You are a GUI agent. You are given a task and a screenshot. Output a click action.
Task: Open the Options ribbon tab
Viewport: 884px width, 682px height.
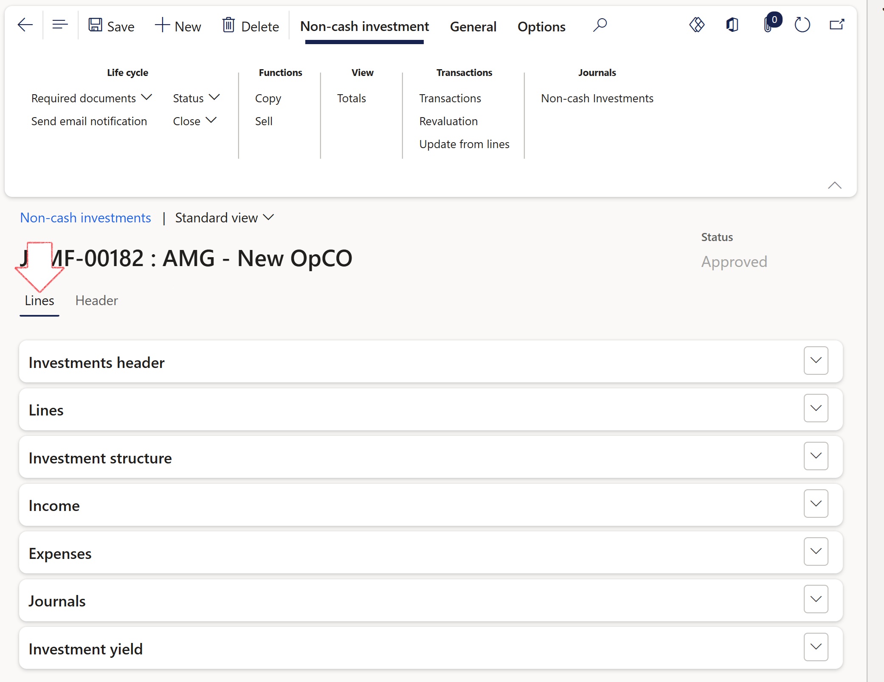(x=541, y=27)
